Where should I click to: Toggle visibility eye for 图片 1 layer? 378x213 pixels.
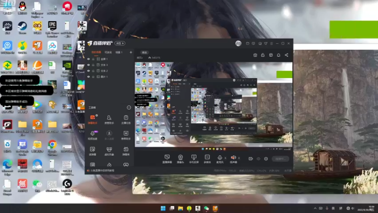point(88,77)
